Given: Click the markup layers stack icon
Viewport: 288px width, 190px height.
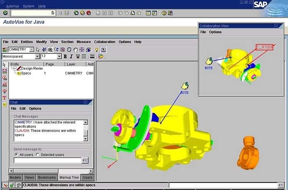Looking at the screenshot, I should click(x=5, y=50).
